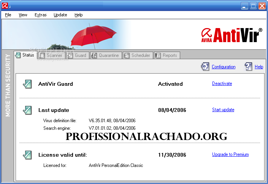The width and height of the screenshot is (268, 184).
Task: Click 'AntiVir PersonalEdition Classic' text
Action: [x=116, y=165]
